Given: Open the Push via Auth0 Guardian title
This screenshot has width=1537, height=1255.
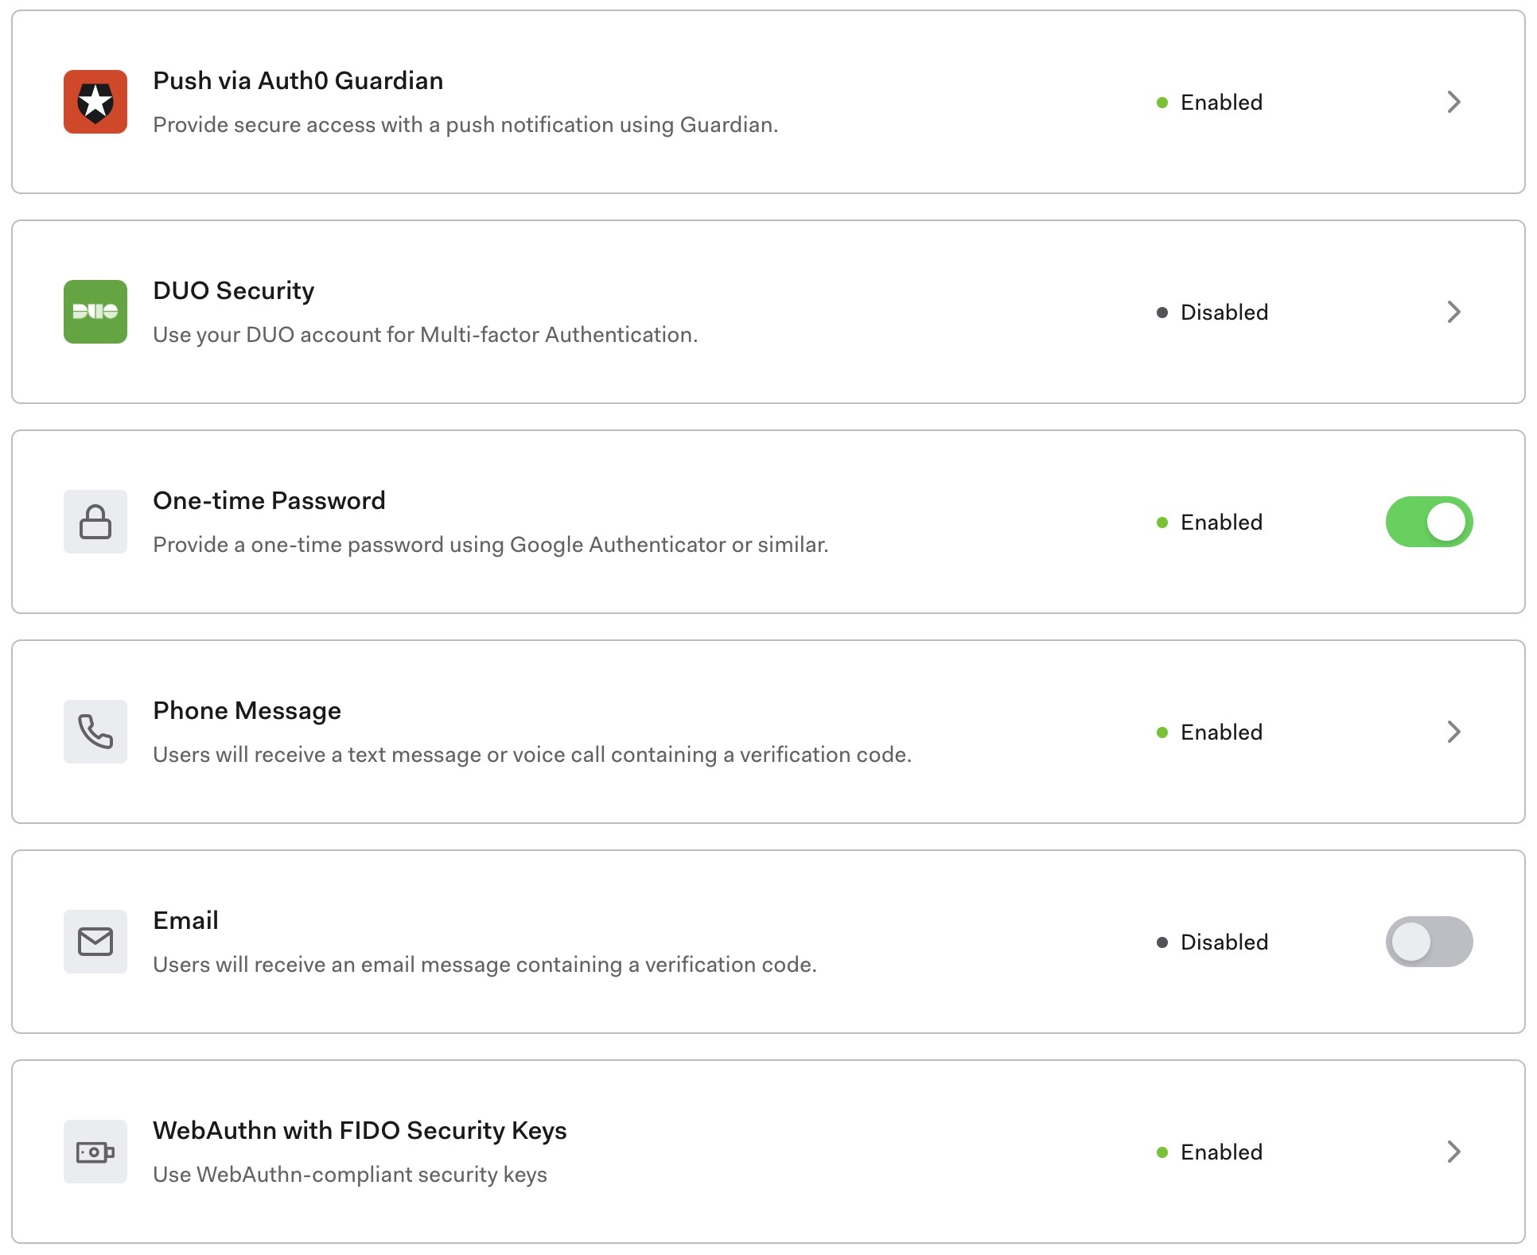Looking at the screenshot, I should coord(298,80).
